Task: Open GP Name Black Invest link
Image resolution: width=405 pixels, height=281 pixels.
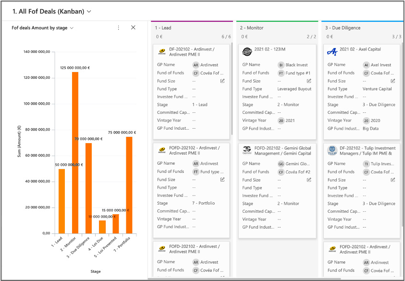Action: coord(296,65)
